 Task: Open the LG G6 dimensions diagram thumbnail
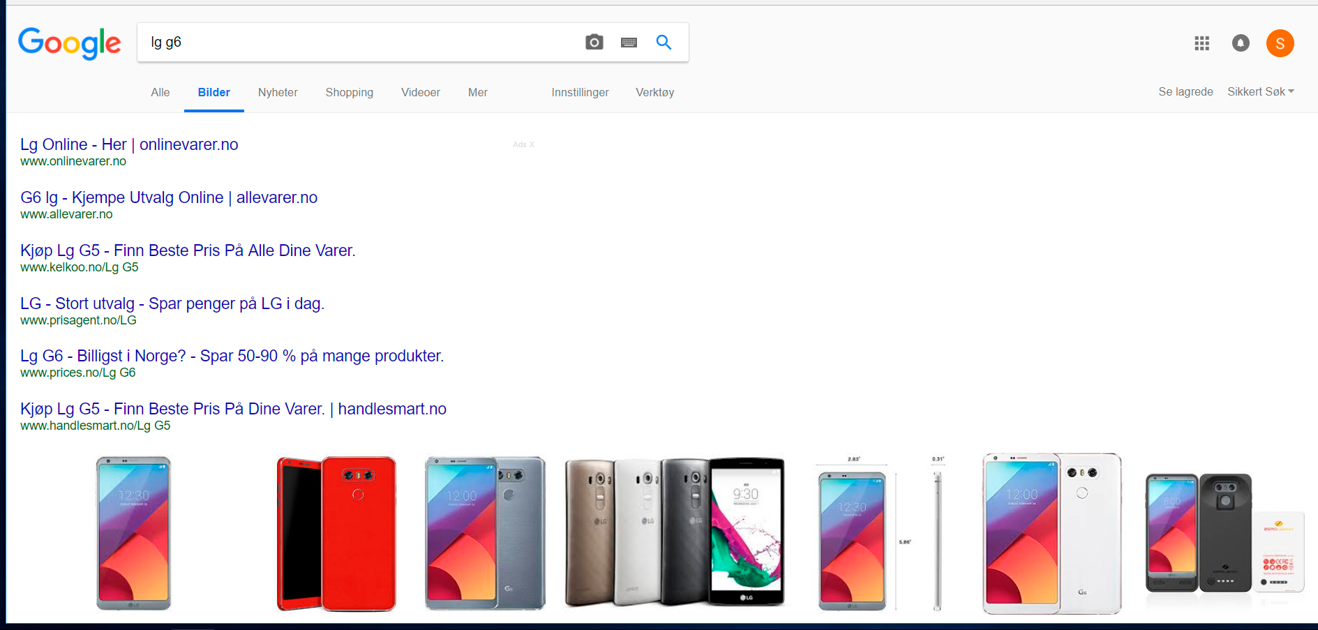pyautogui.click(x=881, y=534)
